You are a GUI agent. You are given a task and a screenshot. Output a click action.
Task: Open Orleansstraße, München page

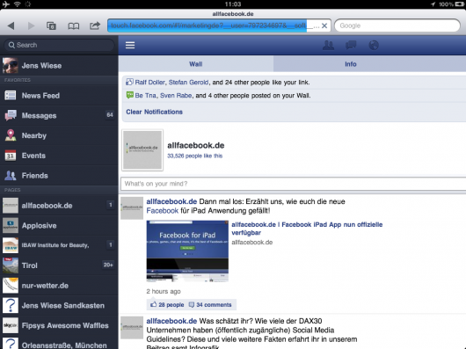[x=59, y=344]
